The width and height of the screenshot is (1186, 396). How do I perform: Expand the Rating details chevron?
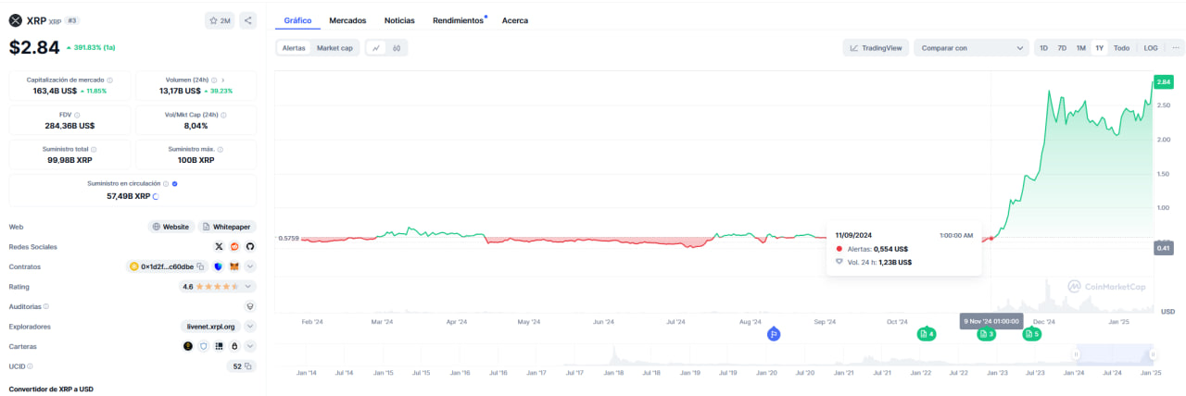pyautogui.click(x=250, y=287)
